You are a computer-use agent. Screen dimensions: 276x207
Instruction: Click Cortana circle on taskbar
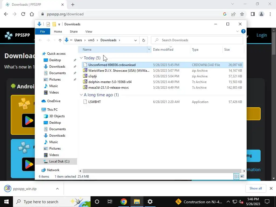pyautogui.click(x=97, y=202)
